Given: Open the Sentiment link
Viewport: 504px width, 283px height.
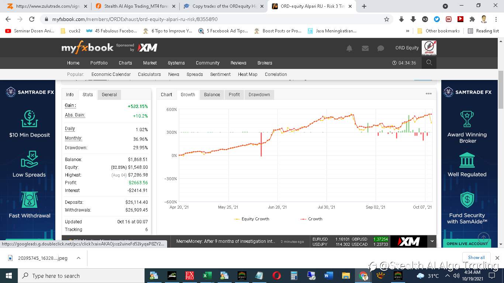Looking at the screenshot, I should (x=220, y=74).
